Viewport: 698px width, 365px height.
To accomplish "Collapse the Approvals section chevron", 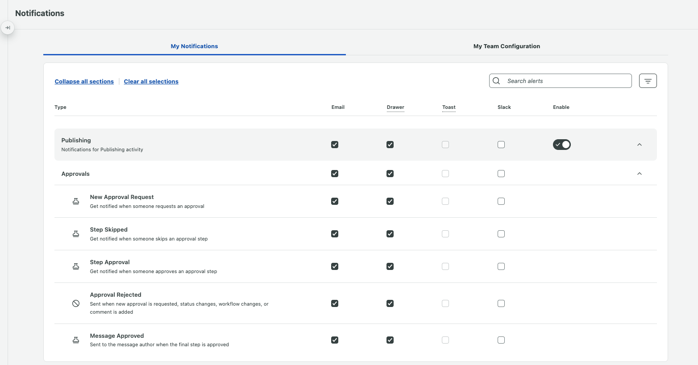I will click(639, 174).
